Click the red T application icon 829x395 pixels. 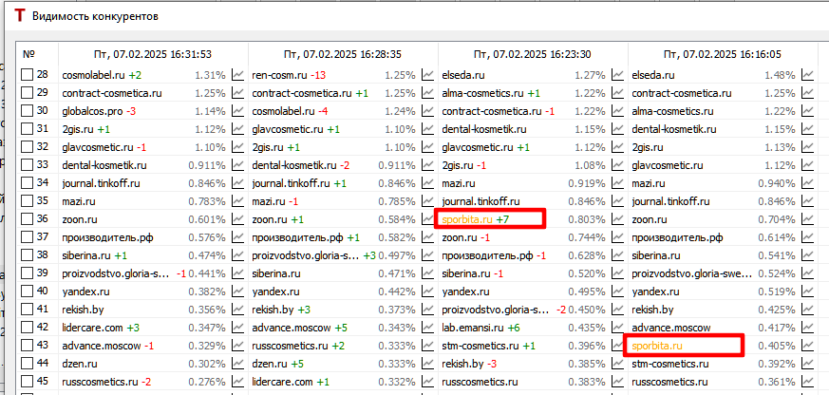pos(20,15)
